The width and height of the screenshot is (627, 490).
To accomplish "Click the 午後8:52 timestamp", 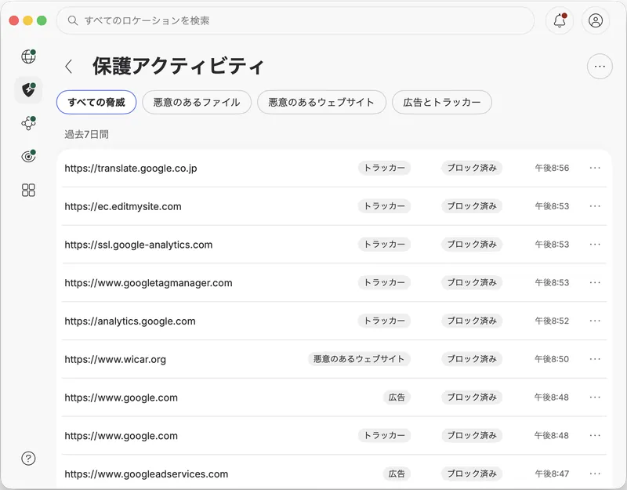I will coord(552,321).
